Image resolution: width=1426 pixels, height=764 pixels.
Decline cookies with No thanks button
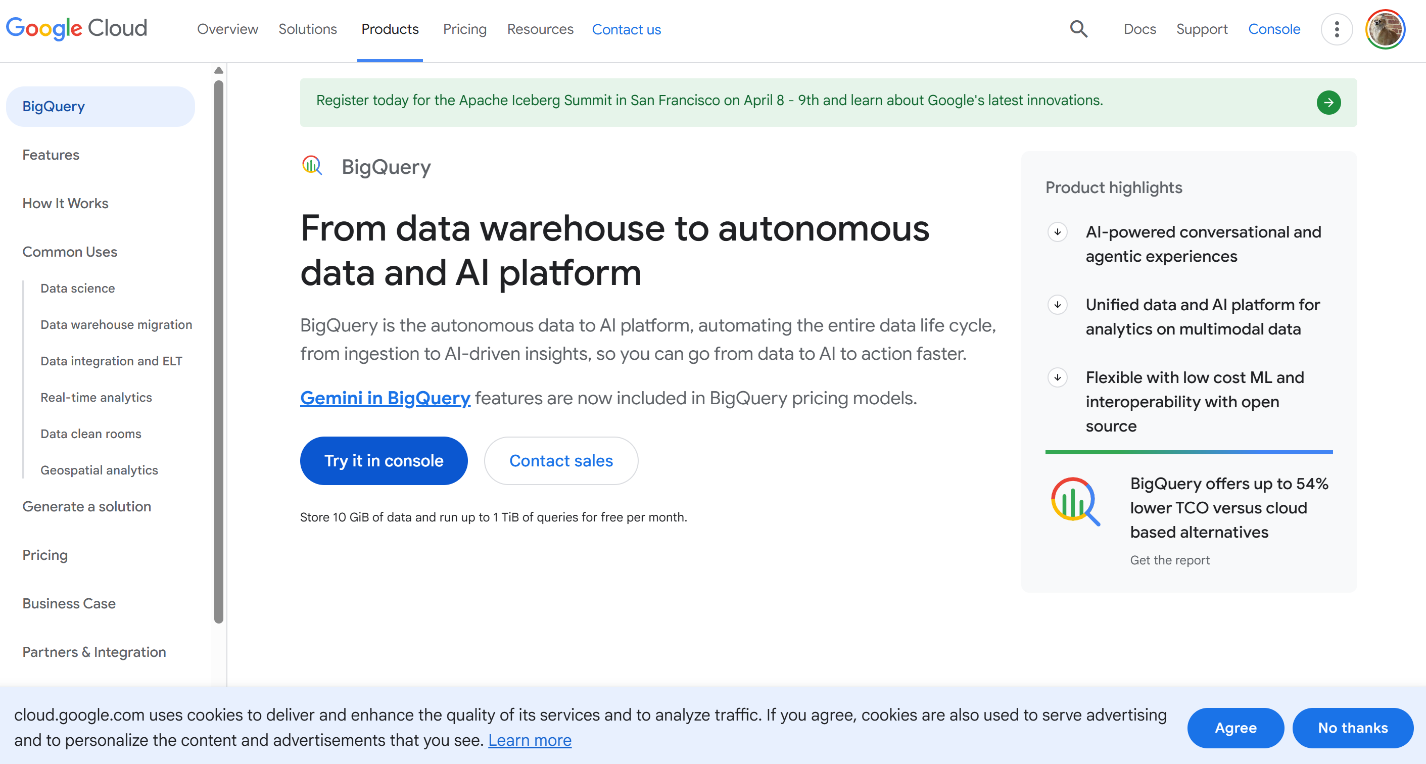[1352, 728]
